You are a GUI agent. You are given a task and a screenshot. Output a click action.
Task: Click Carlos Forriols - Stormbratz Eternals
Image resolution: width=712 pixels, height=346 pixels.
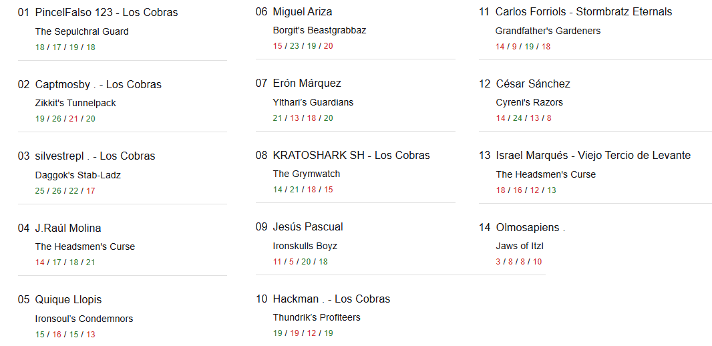point(584,12)
